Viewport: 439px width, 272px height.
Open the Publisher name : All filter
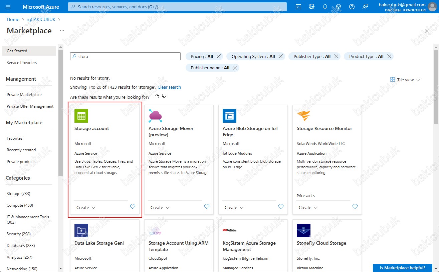pyautogui.click(x=210, y=68)
